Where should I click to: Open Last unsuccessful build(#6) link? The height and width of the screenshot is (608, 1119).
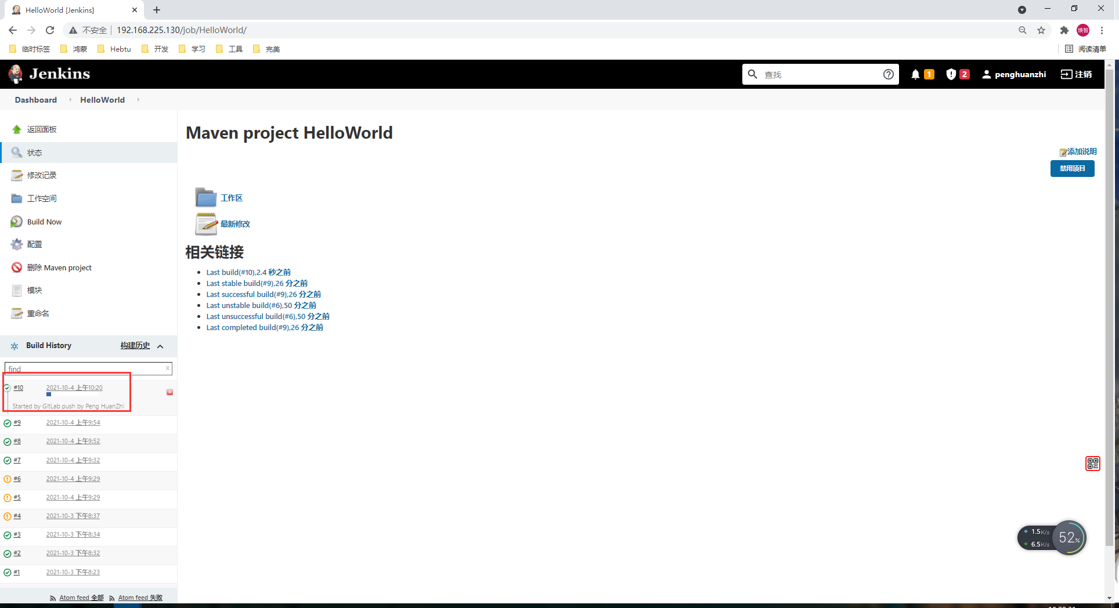[268, 316]
